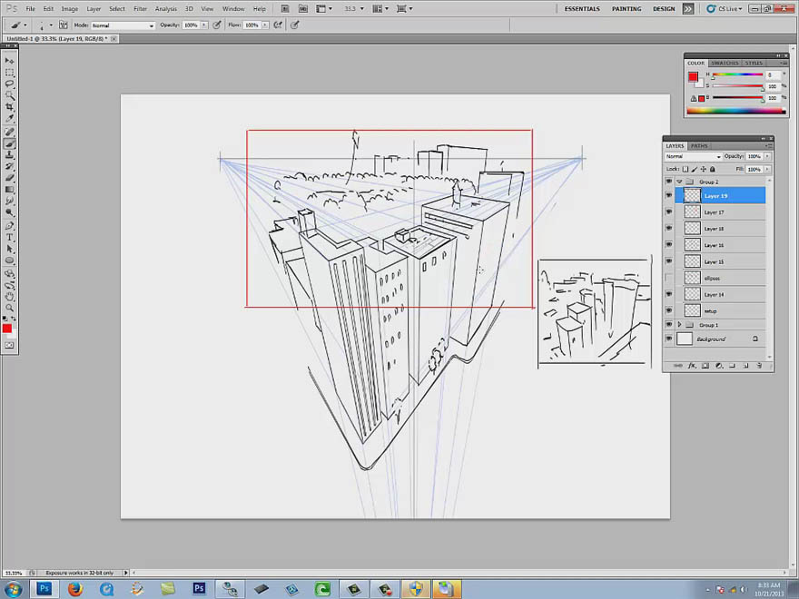Image resolution: width=799 pixels, height=599 pixels.
Task: Open Firefox from the taskbar
Action: [x=74, y=589]
